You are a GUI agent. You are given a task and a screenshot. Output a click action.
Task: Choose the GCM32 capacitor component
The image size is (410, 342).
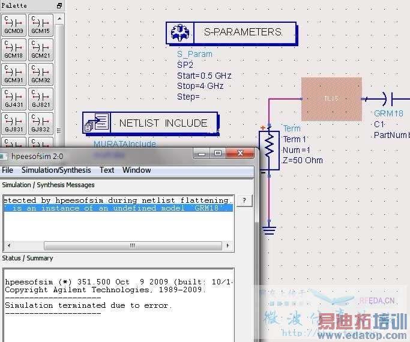41,74
